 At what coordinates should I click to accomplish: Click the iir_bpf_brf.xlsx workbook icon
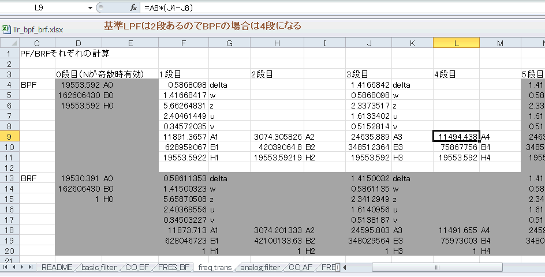click(6, 29)
